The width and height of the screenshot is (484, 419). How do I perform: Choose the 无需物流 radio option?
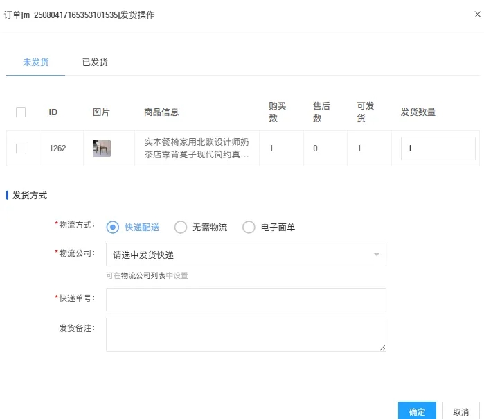[181, 228]
